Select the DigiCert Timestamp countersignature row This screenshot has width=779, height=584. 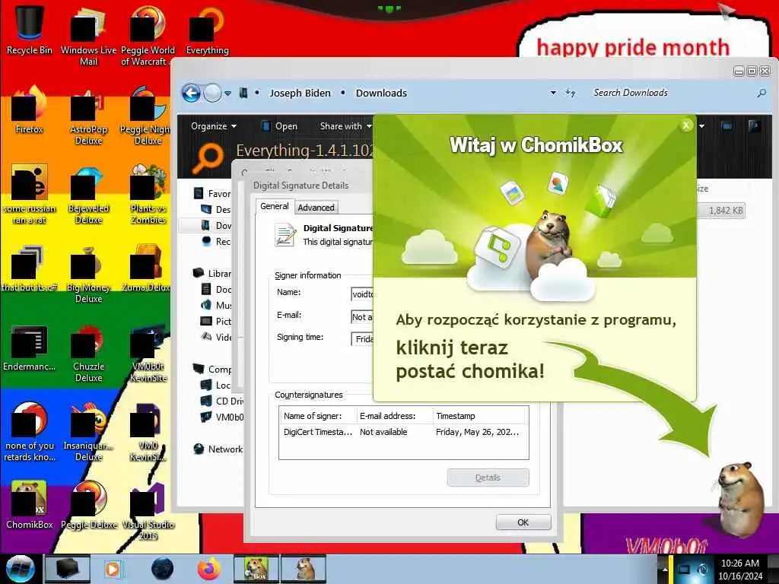tap(404, 432)
